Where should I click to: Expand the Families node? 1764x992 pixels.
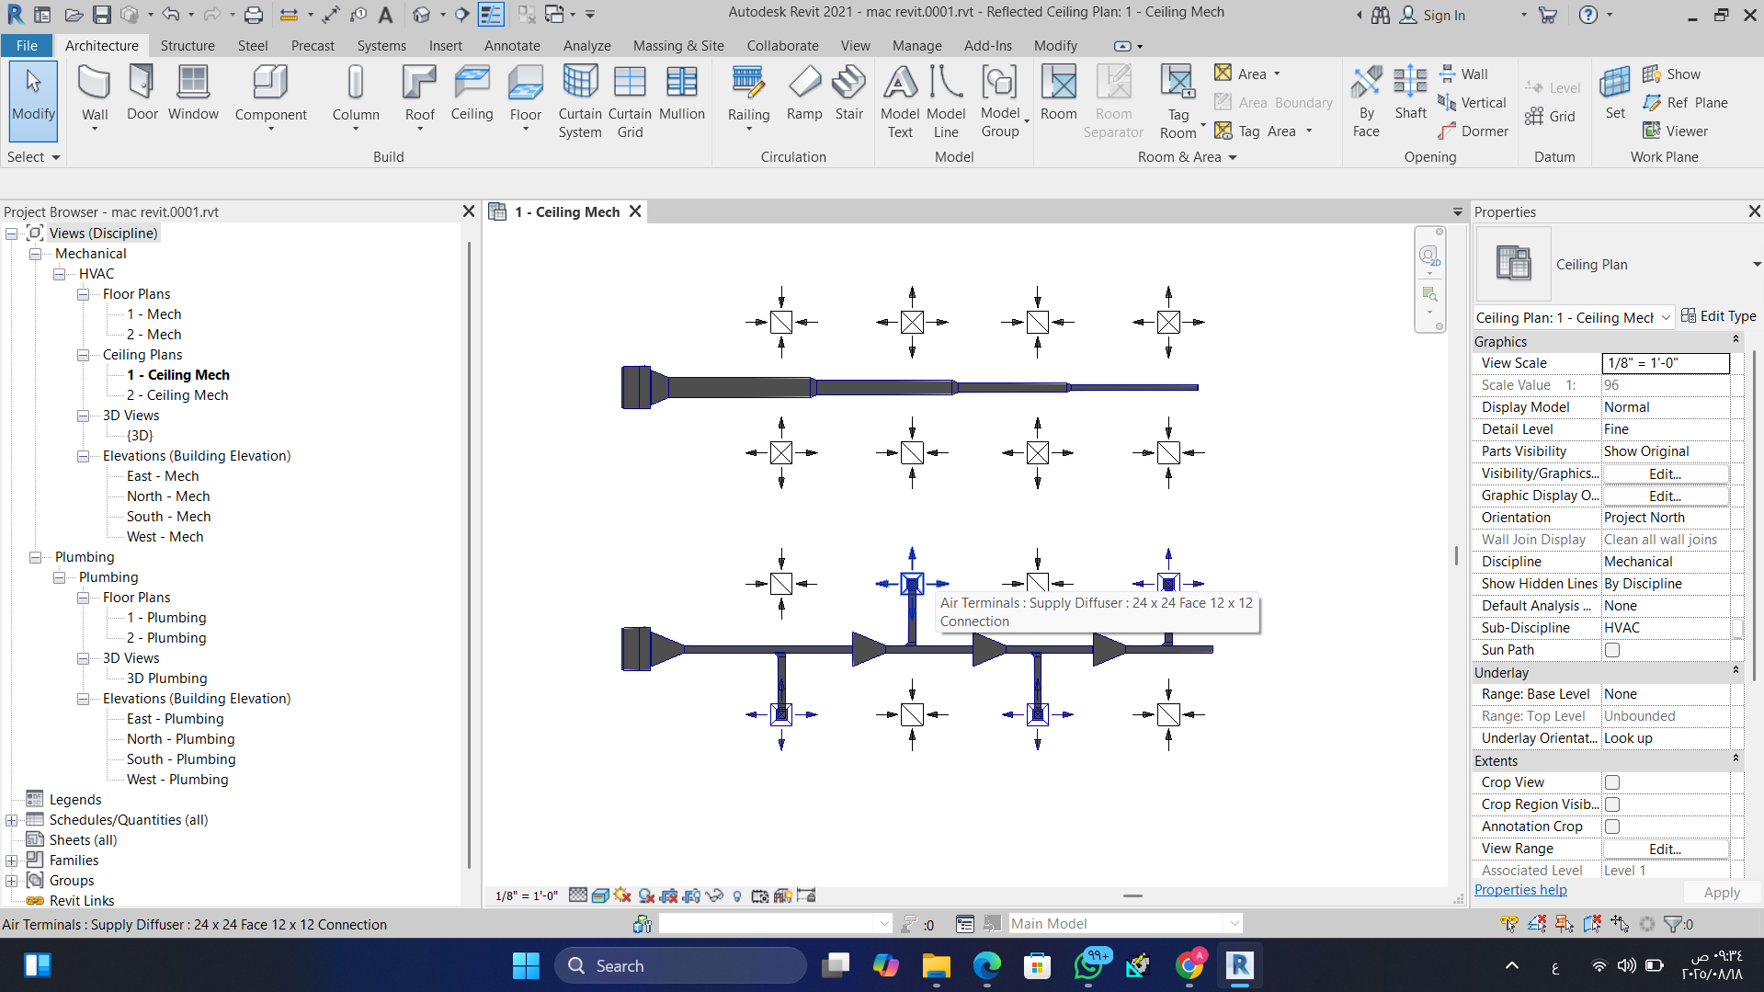coord(11,861)
